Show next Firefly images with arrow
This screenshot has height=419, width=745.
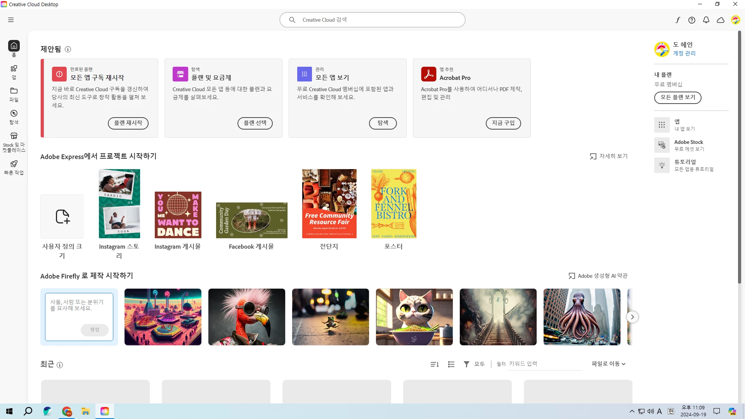pyautogui.click(x=632, y=317)
